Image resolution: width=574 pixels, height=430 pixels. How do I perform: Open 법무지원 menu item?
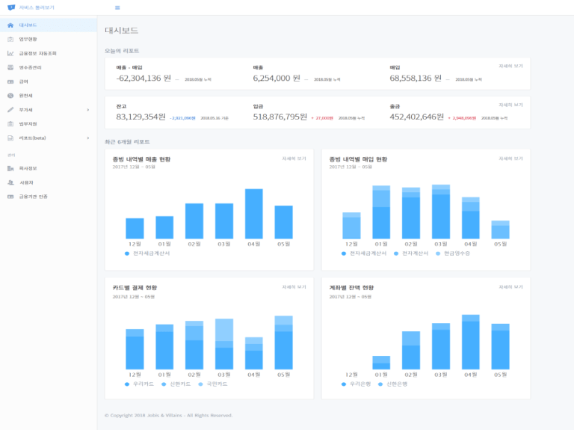[x=28, y=124]
